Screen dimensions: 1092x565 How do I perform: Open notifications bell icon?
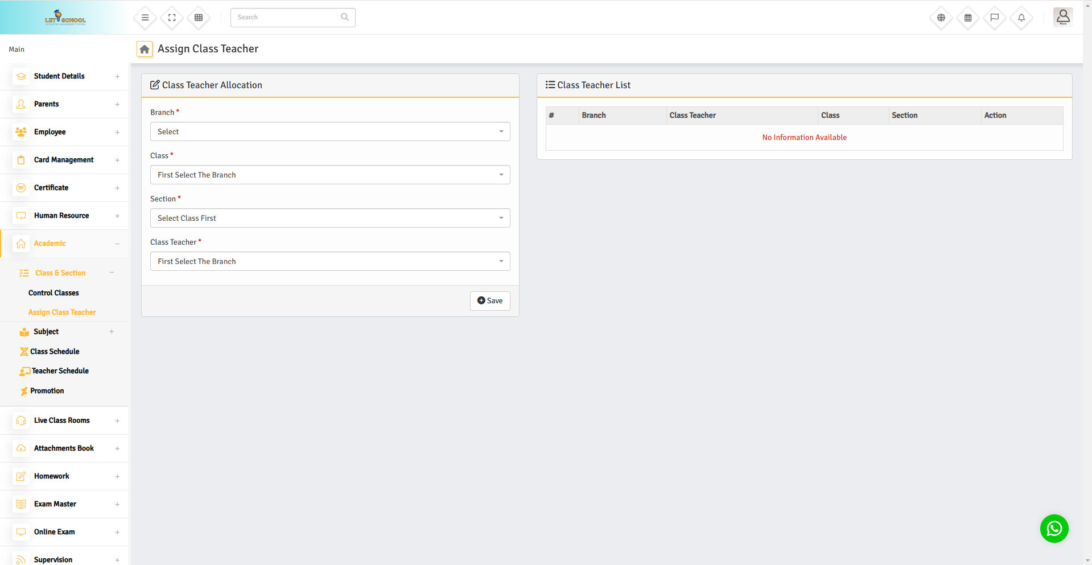(x=1021, y=18)
